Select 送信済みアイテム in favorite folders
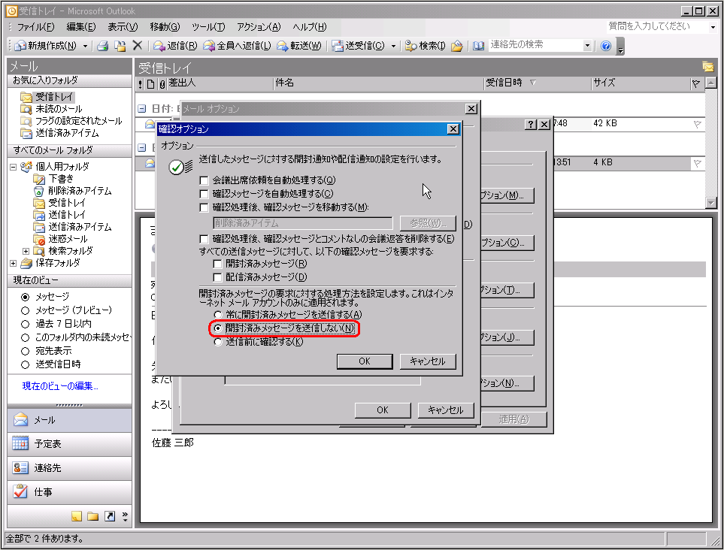 59,133
